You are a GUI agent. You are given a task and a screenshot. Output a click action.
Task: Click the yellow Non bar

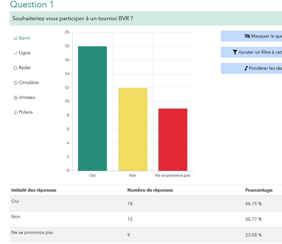tap(132, 129)
